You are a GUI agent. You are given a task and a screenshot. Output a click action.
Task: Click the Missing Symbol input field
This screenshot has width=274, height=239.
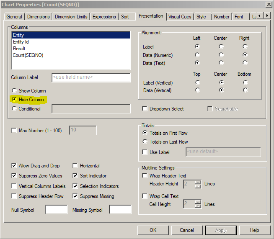[120, 210]
